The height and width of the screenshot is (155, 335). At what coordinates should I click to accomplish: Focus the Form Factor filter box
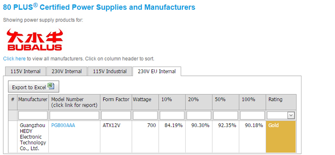point(116,116)
